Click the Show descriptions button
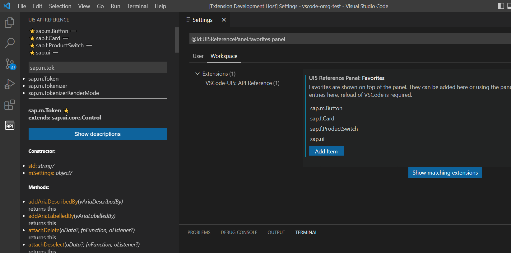 [98, 134]
